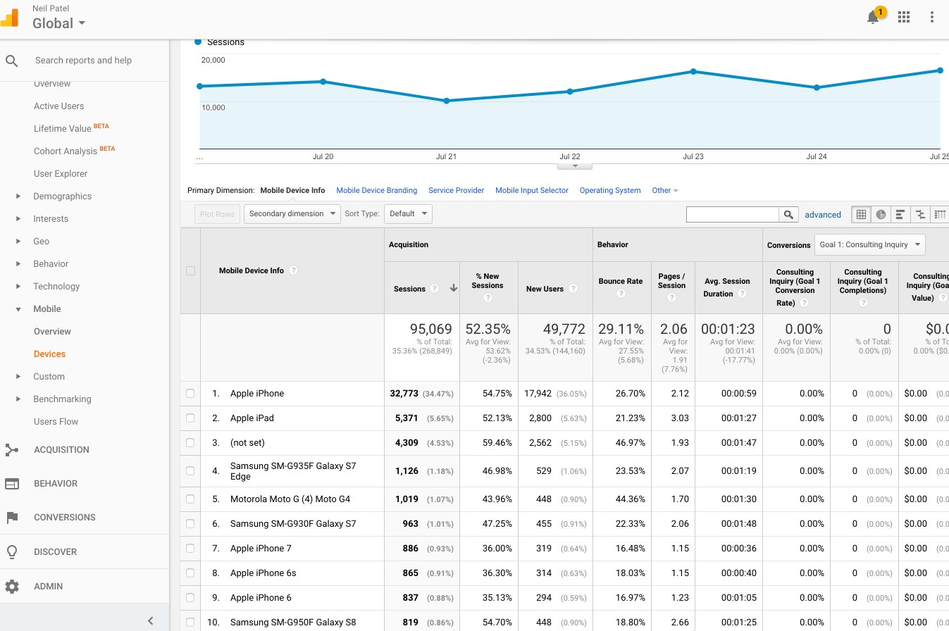Collapse the sidebar with the left chevron
This screenshot has width=949, height=631.
pos(150,620)
